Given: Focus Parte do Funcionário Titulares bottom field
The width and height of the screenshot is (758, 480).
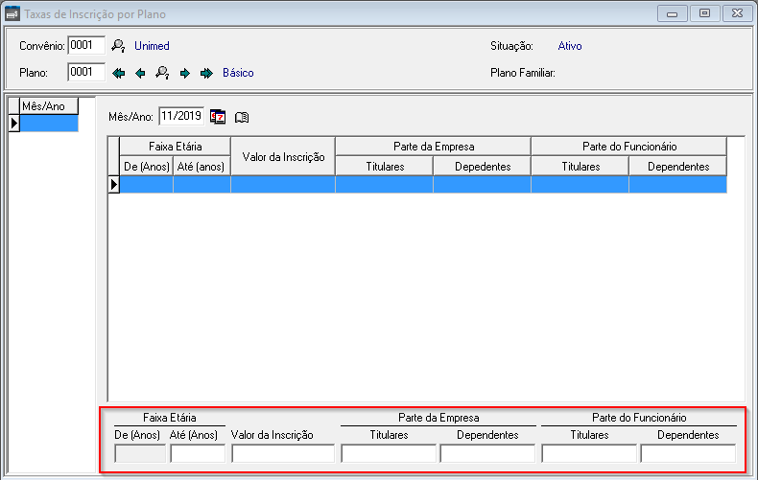Looking at the screenshot, I should click(588, 454).
